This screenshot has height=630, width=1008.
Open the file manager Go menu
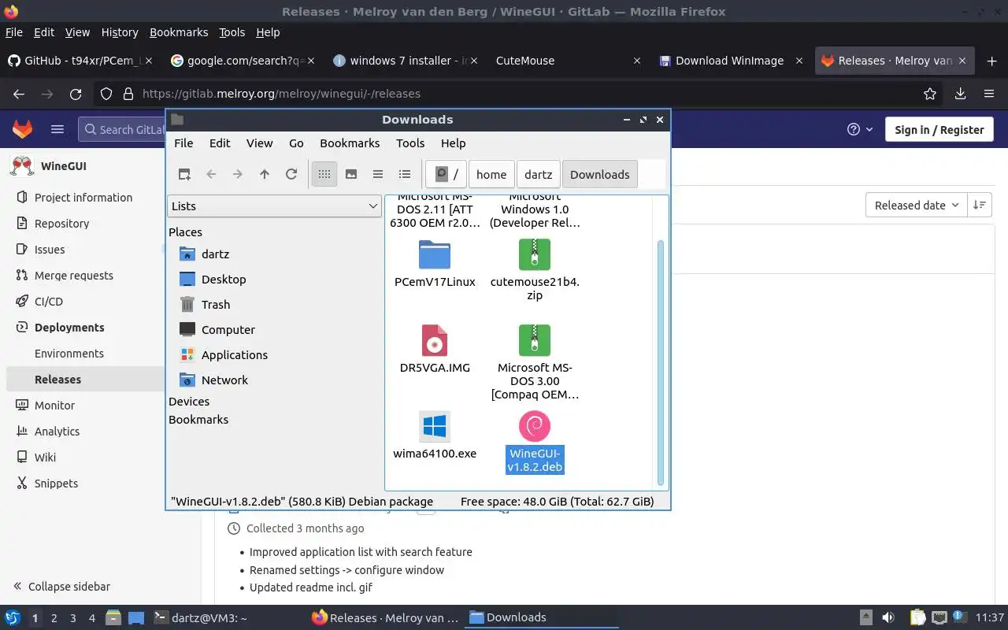coord(296,143)
